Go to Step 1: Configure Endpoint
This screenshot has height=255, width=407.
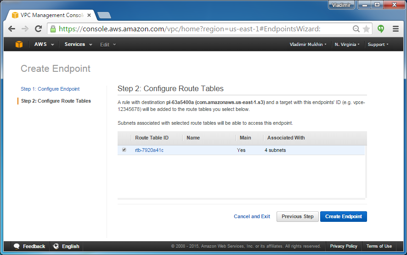tap(50, 89)
